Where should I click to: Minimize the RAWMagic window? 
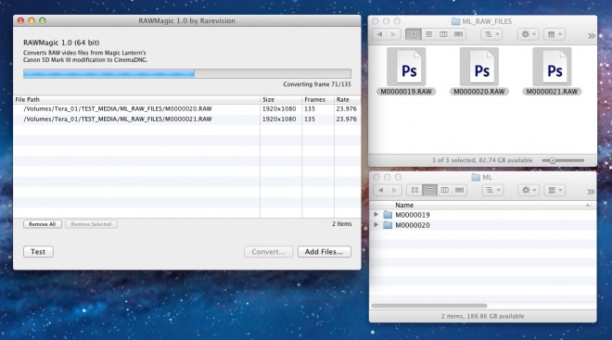point(32,20)
